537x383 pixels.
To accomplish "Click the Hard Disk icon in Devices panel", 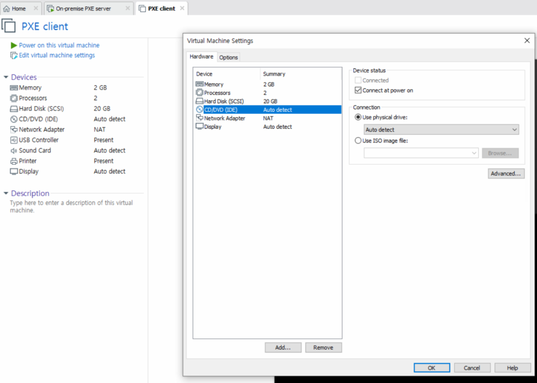I will point(14,109).
